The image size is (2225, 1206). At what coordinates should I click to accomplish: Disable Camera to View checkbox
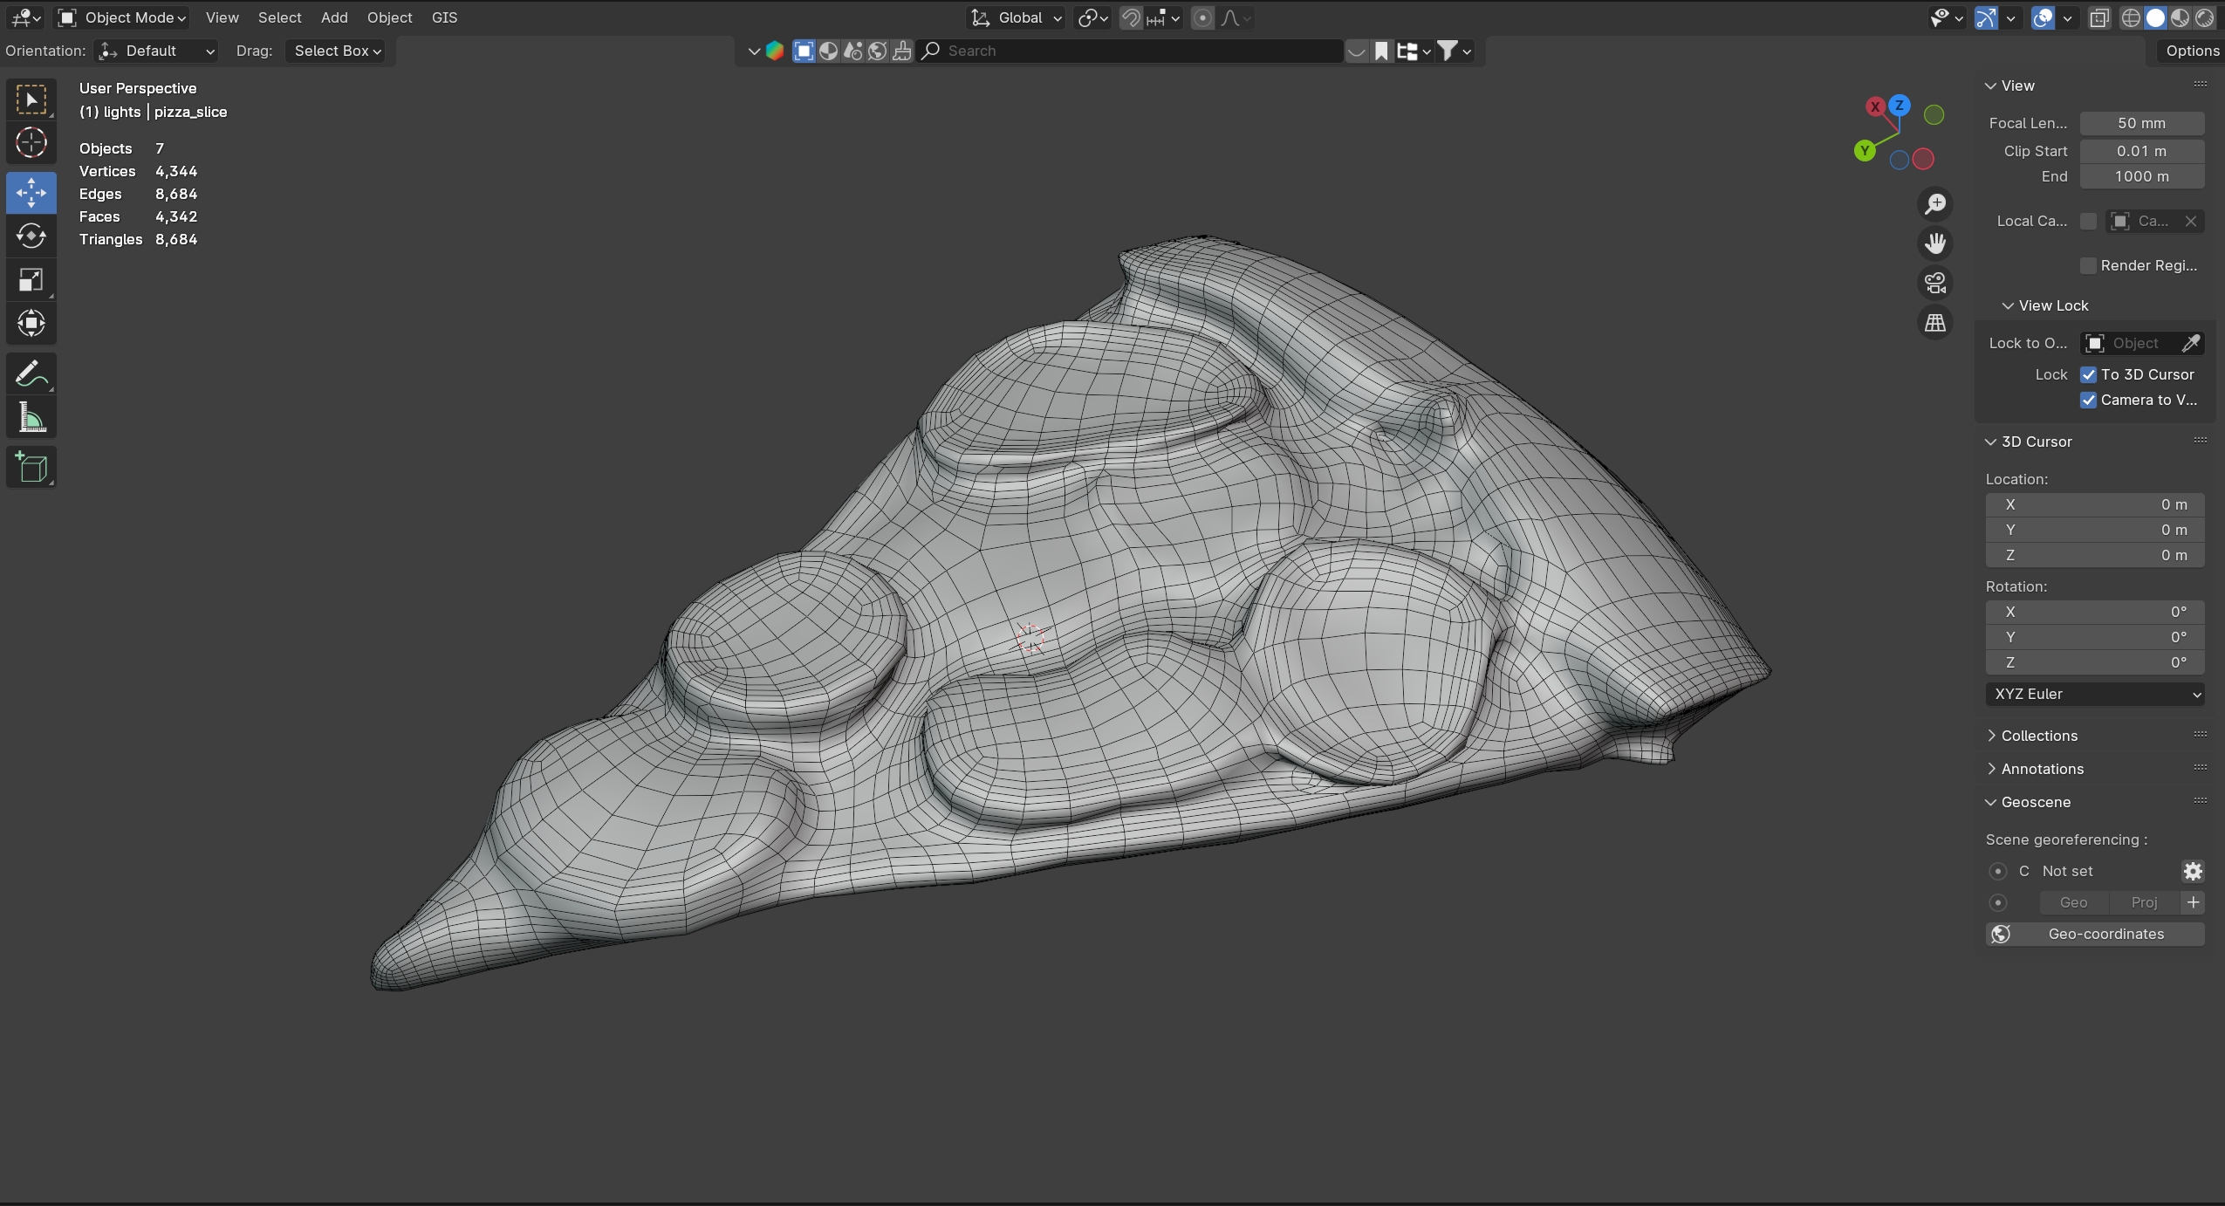[x=2088, y=400]
